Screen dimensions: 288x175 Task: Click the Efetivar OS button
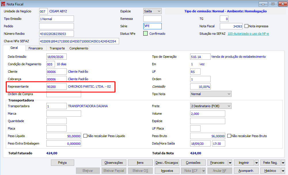coord(140,171)
